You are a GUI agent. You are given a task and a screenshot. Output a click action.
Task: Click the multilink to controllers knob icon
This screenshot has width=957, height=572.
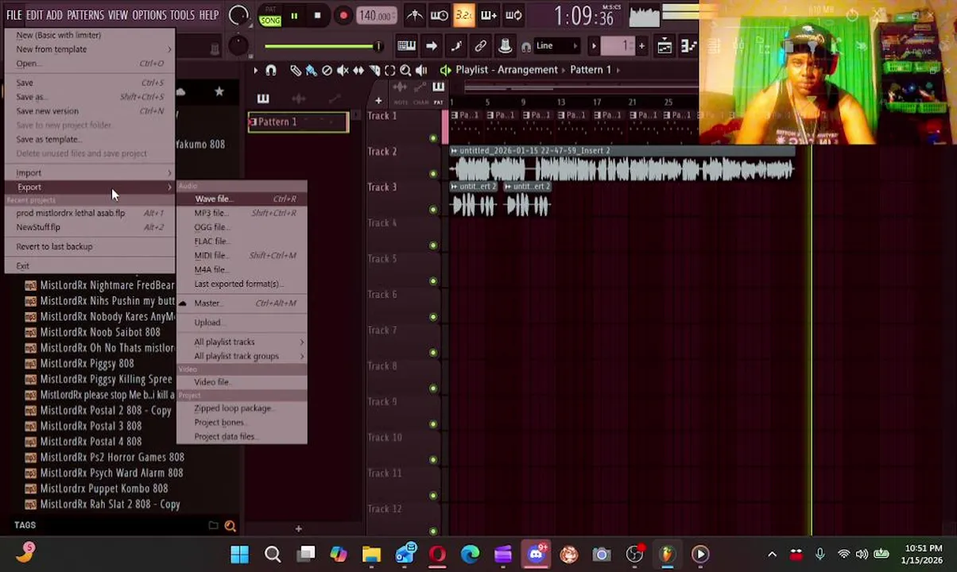click(x=505, y=45)
